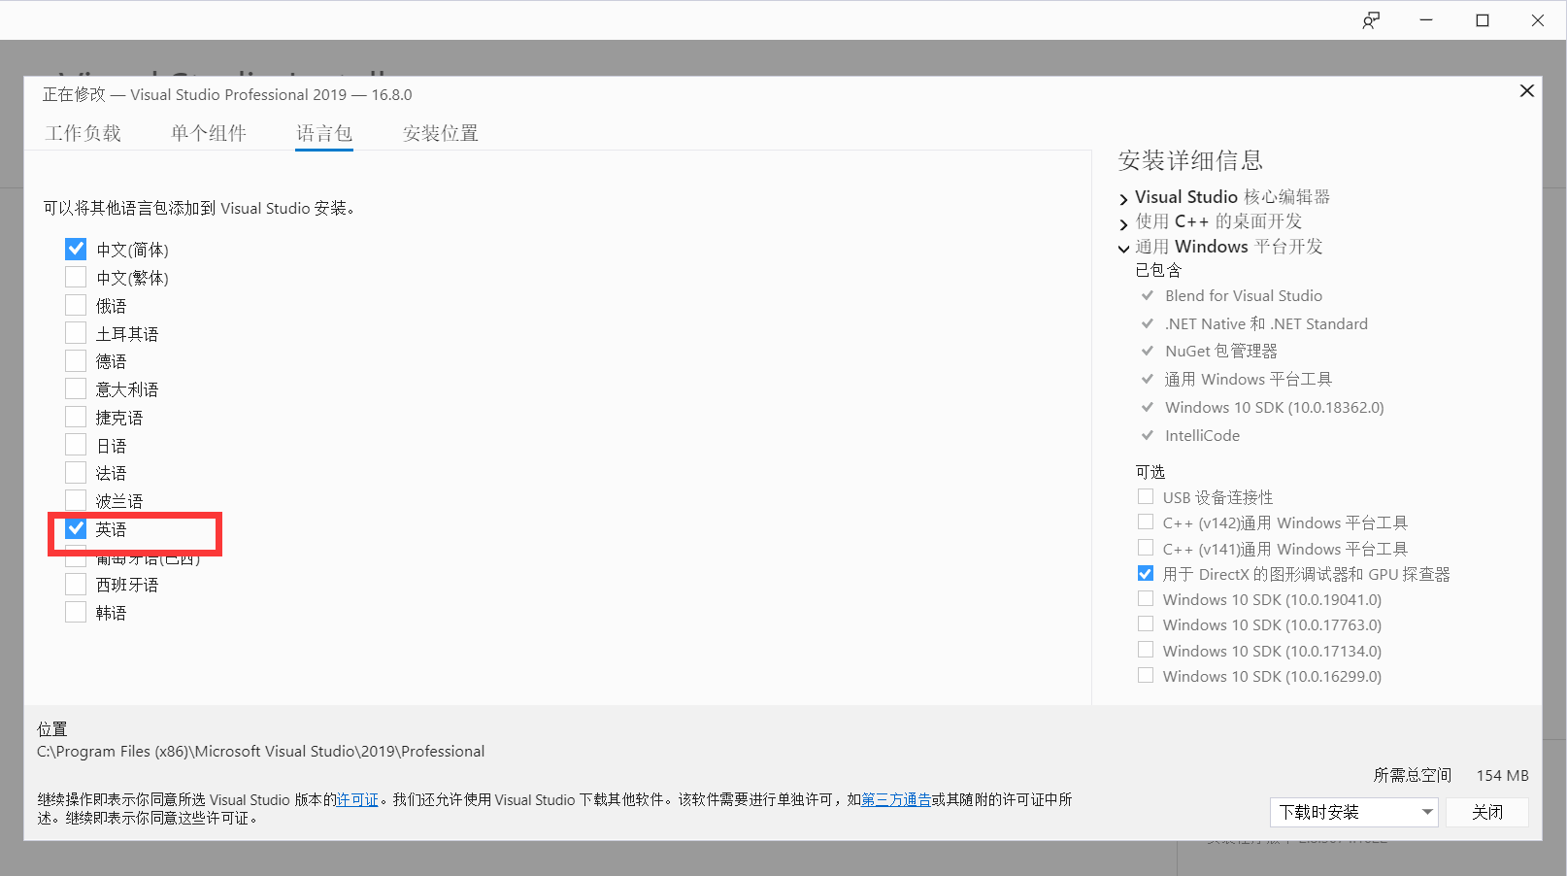Click .NET Native 和 .NET Standard item

pyautogui.click(x=1266, y=323)
